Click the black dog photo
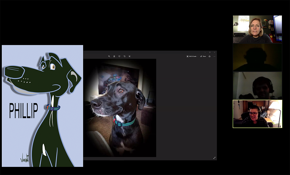 coord(120,108)
